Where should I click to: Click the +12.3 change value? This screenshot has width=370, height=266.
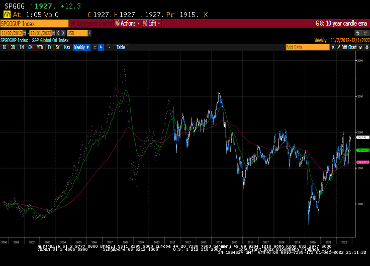tap(71, 6)
